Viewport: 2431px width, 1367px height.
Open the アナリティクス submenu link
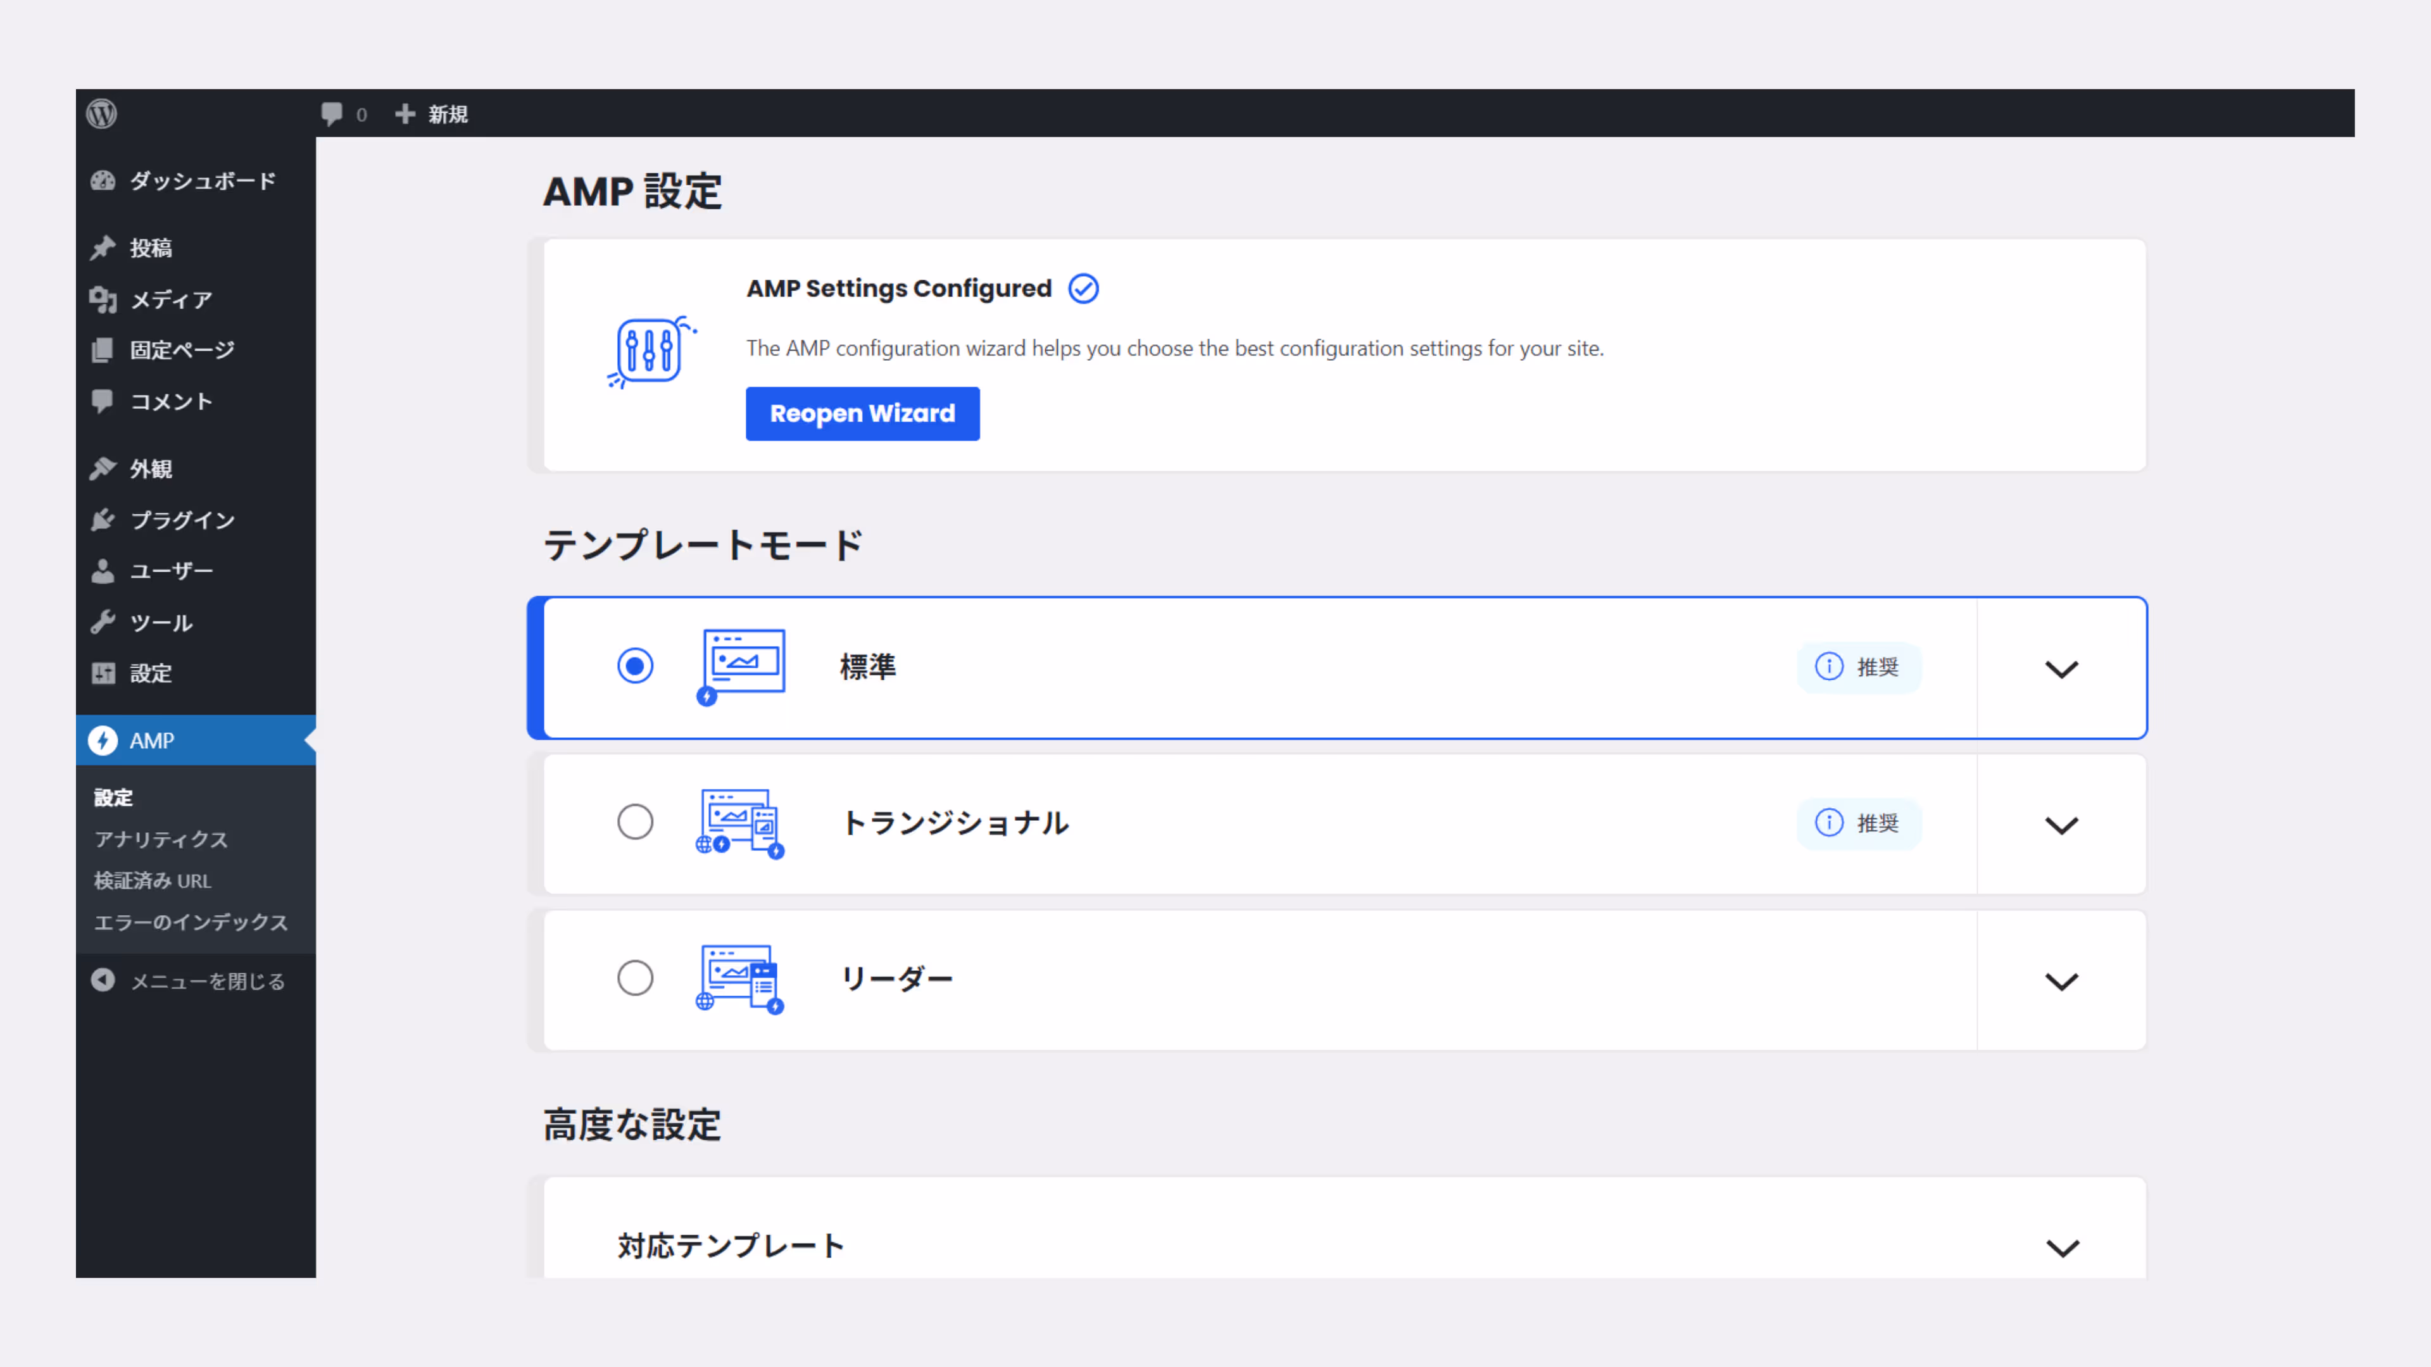point(160,839)
